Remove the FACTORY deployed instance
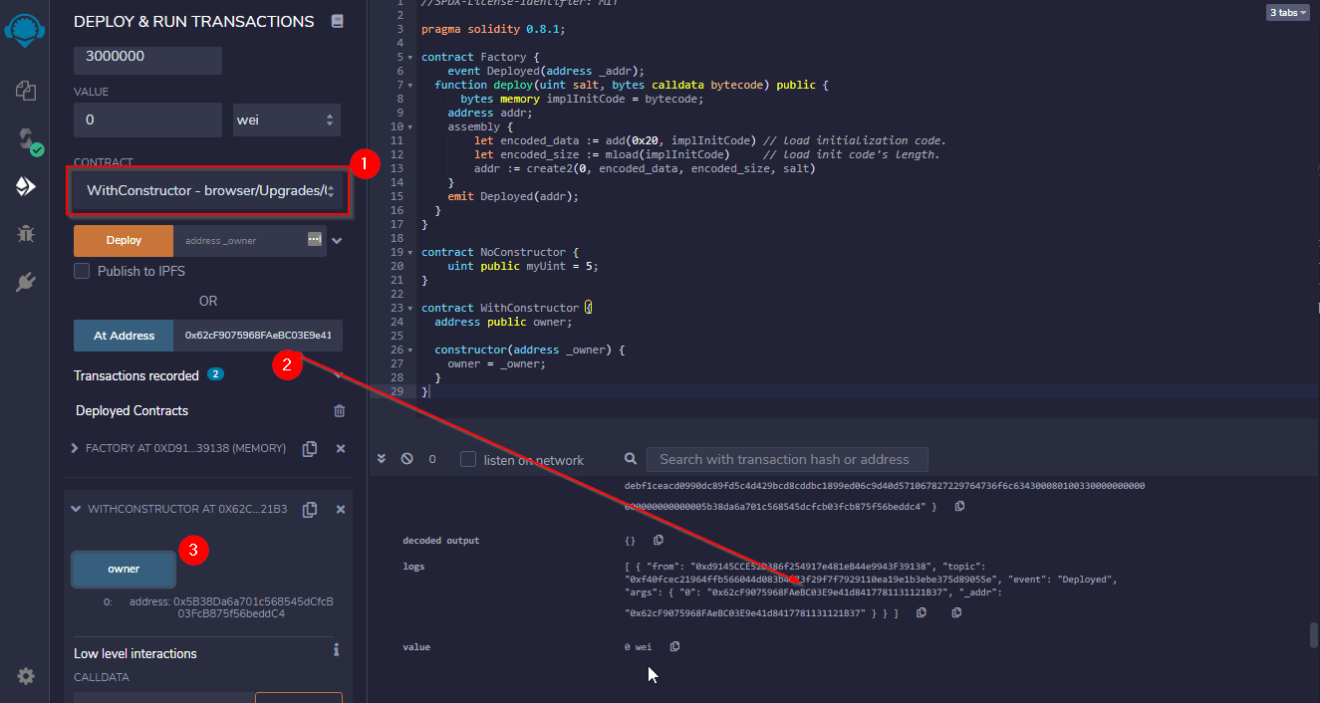This screenshot has width=1320, height=703. coord(341,449)
